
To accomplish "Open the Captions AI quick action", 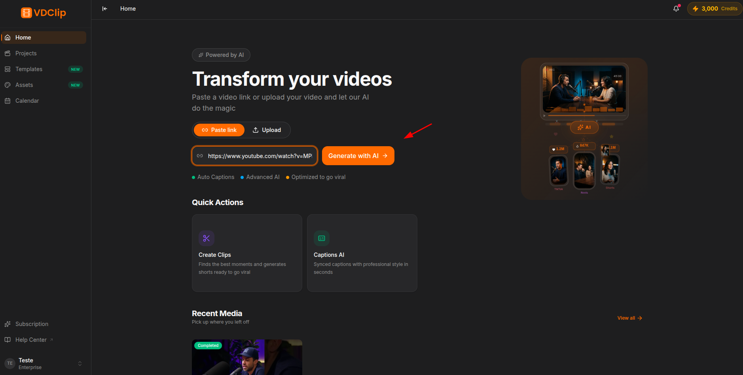I will (x=362, y=253).
